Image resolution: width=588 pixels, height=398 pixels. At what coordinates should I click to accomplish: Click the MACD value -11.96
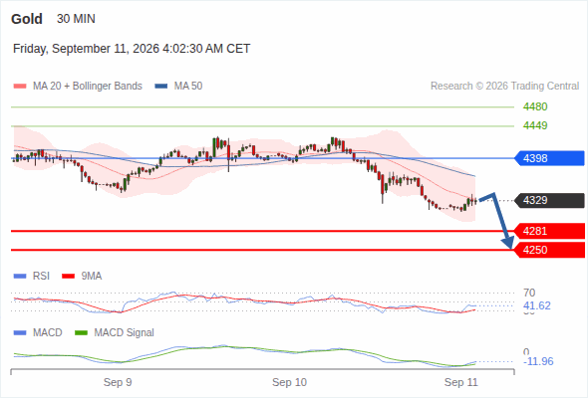pos(538,361)
